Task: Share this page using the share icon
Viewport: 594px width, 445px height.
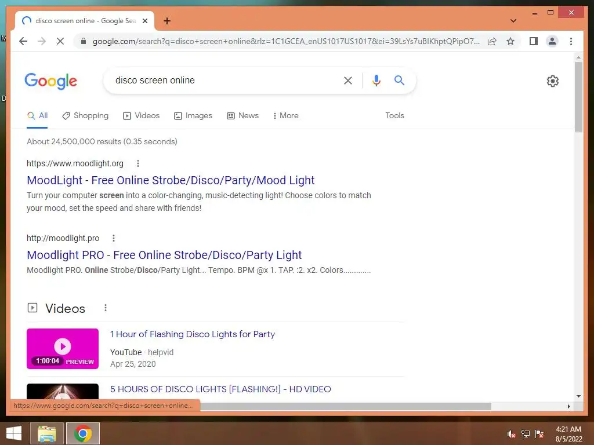Action: [492, 41]
